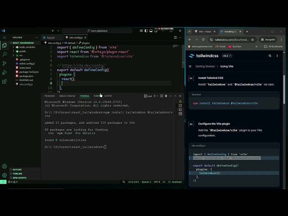Open the Extensions view
The height and width of the screenshot is (216, 288).
coord(4,81)
